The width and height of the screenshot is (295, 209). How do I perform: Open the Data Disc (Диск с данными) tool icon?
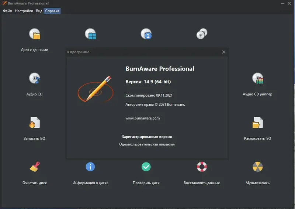point(35,34)
